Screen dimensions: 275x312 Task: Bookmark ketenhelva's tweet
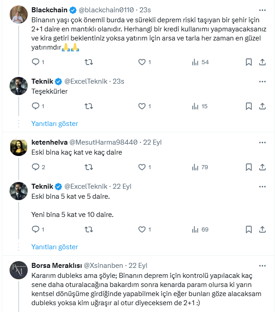[249, 167]
